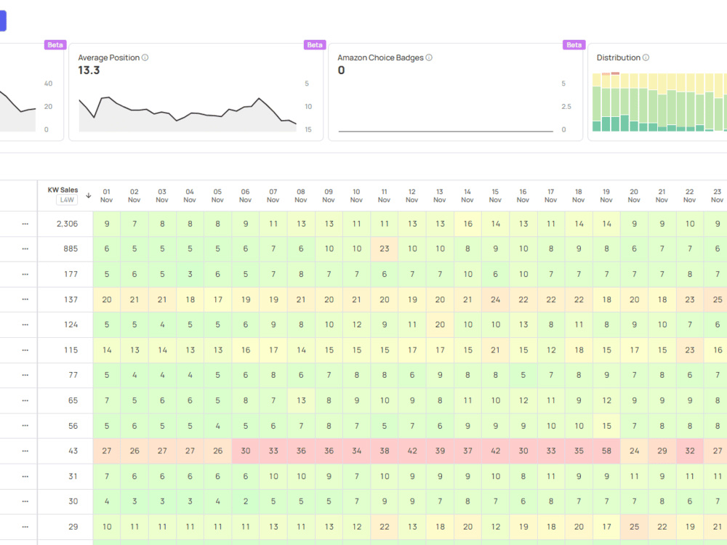Click the KW Sales value 31

coord(73,477)
